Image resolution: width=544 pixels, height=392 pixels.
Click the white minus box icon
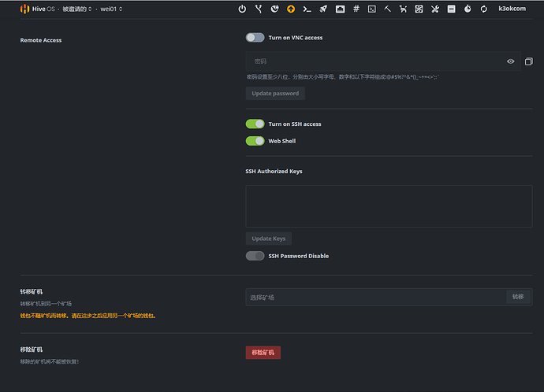pos(451,9)
